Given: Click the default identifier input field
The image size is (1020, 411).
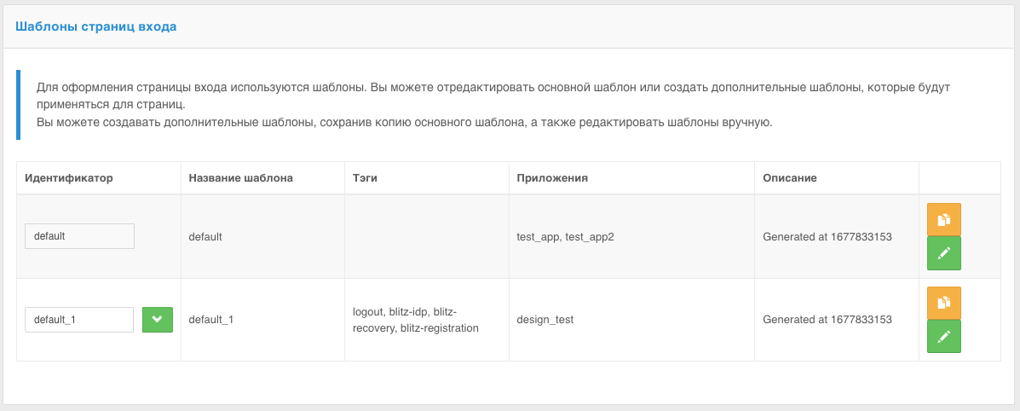Looking at the screenshot, I should coord(79,236).
